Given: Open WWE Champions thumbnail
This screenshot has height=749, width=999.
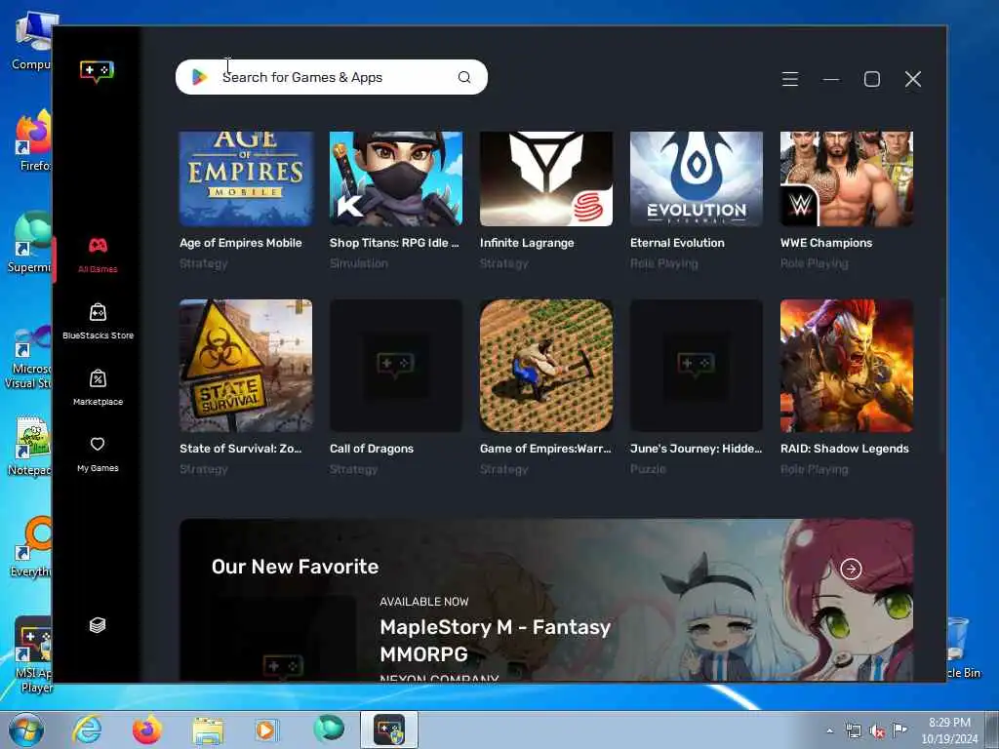Looking at the screenshot, I should 847,179.
